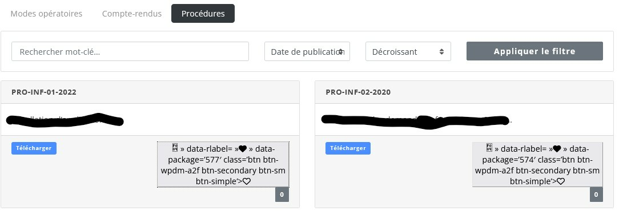Switch to the Modes opératoires tab

coord(46,14)
